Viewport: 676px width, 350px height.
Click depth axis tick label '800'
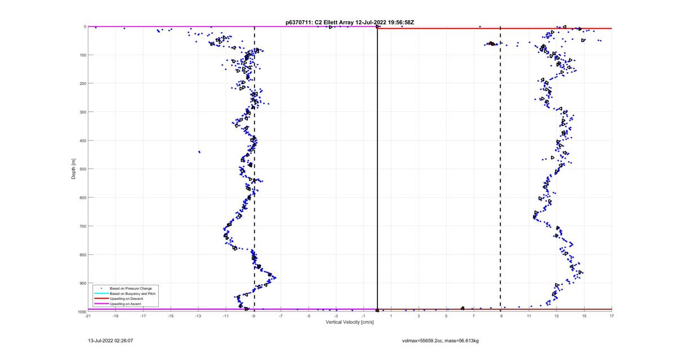click(82, 254)
